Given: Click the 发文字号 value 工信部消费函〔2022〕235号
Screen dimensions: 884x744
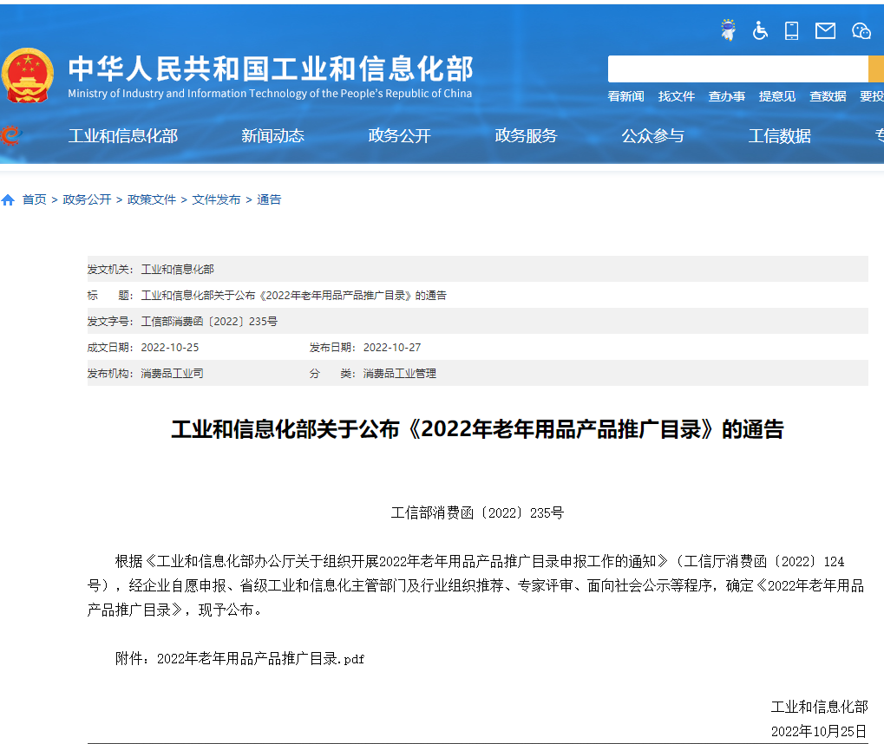Looking at the screenshot, I should tap(209, 321).
